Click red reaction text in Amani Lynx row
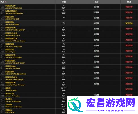 point(129,51)
